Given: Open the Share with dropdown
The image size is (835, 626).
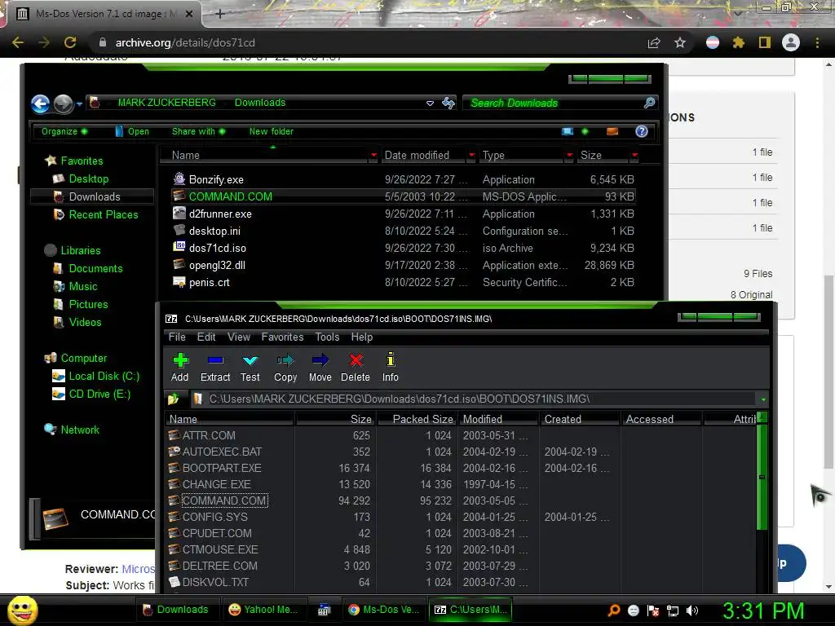Looking at the screenshot, I should click(199, 131).
